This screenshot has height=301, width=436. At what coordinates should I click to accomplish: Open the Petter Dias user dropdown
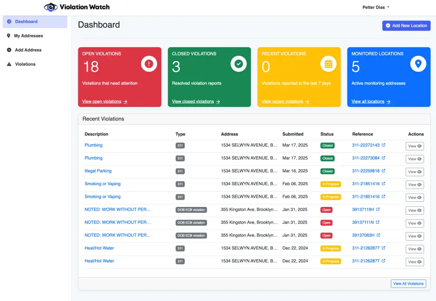point(376,7)
